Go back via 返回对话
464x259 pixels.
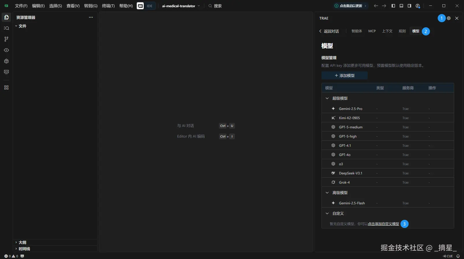tap(329, 31)
